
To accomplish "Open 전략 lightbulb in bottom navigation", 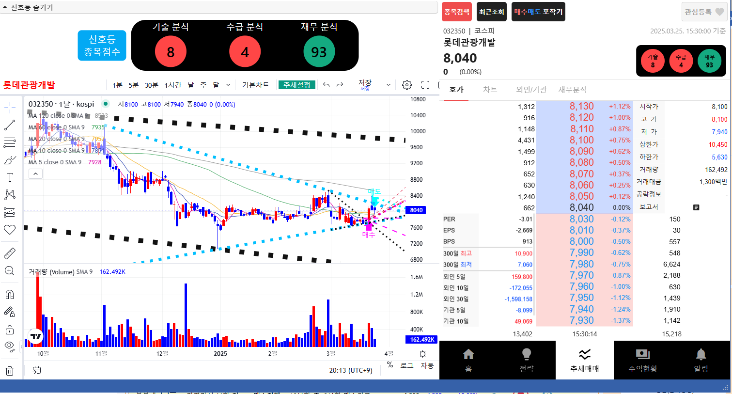I will pos(527,360).
